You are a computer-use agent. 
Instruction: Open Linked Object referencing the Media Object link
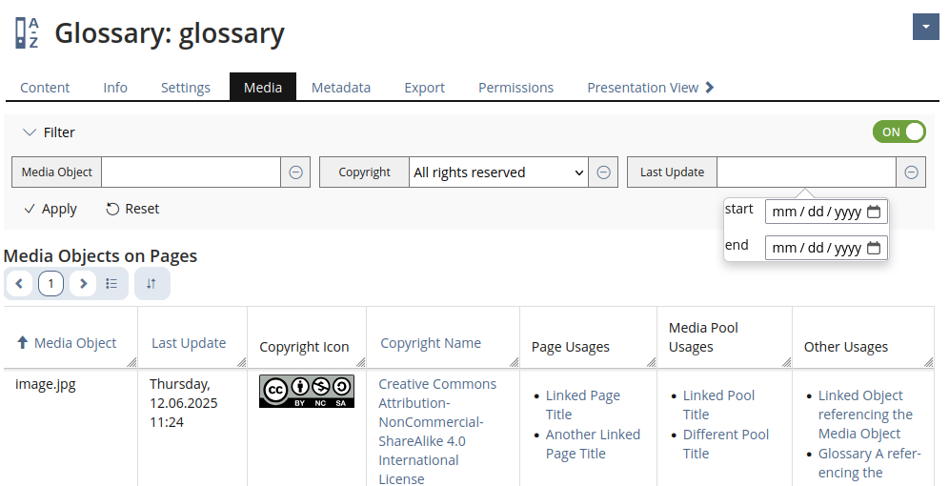[865, 415]
